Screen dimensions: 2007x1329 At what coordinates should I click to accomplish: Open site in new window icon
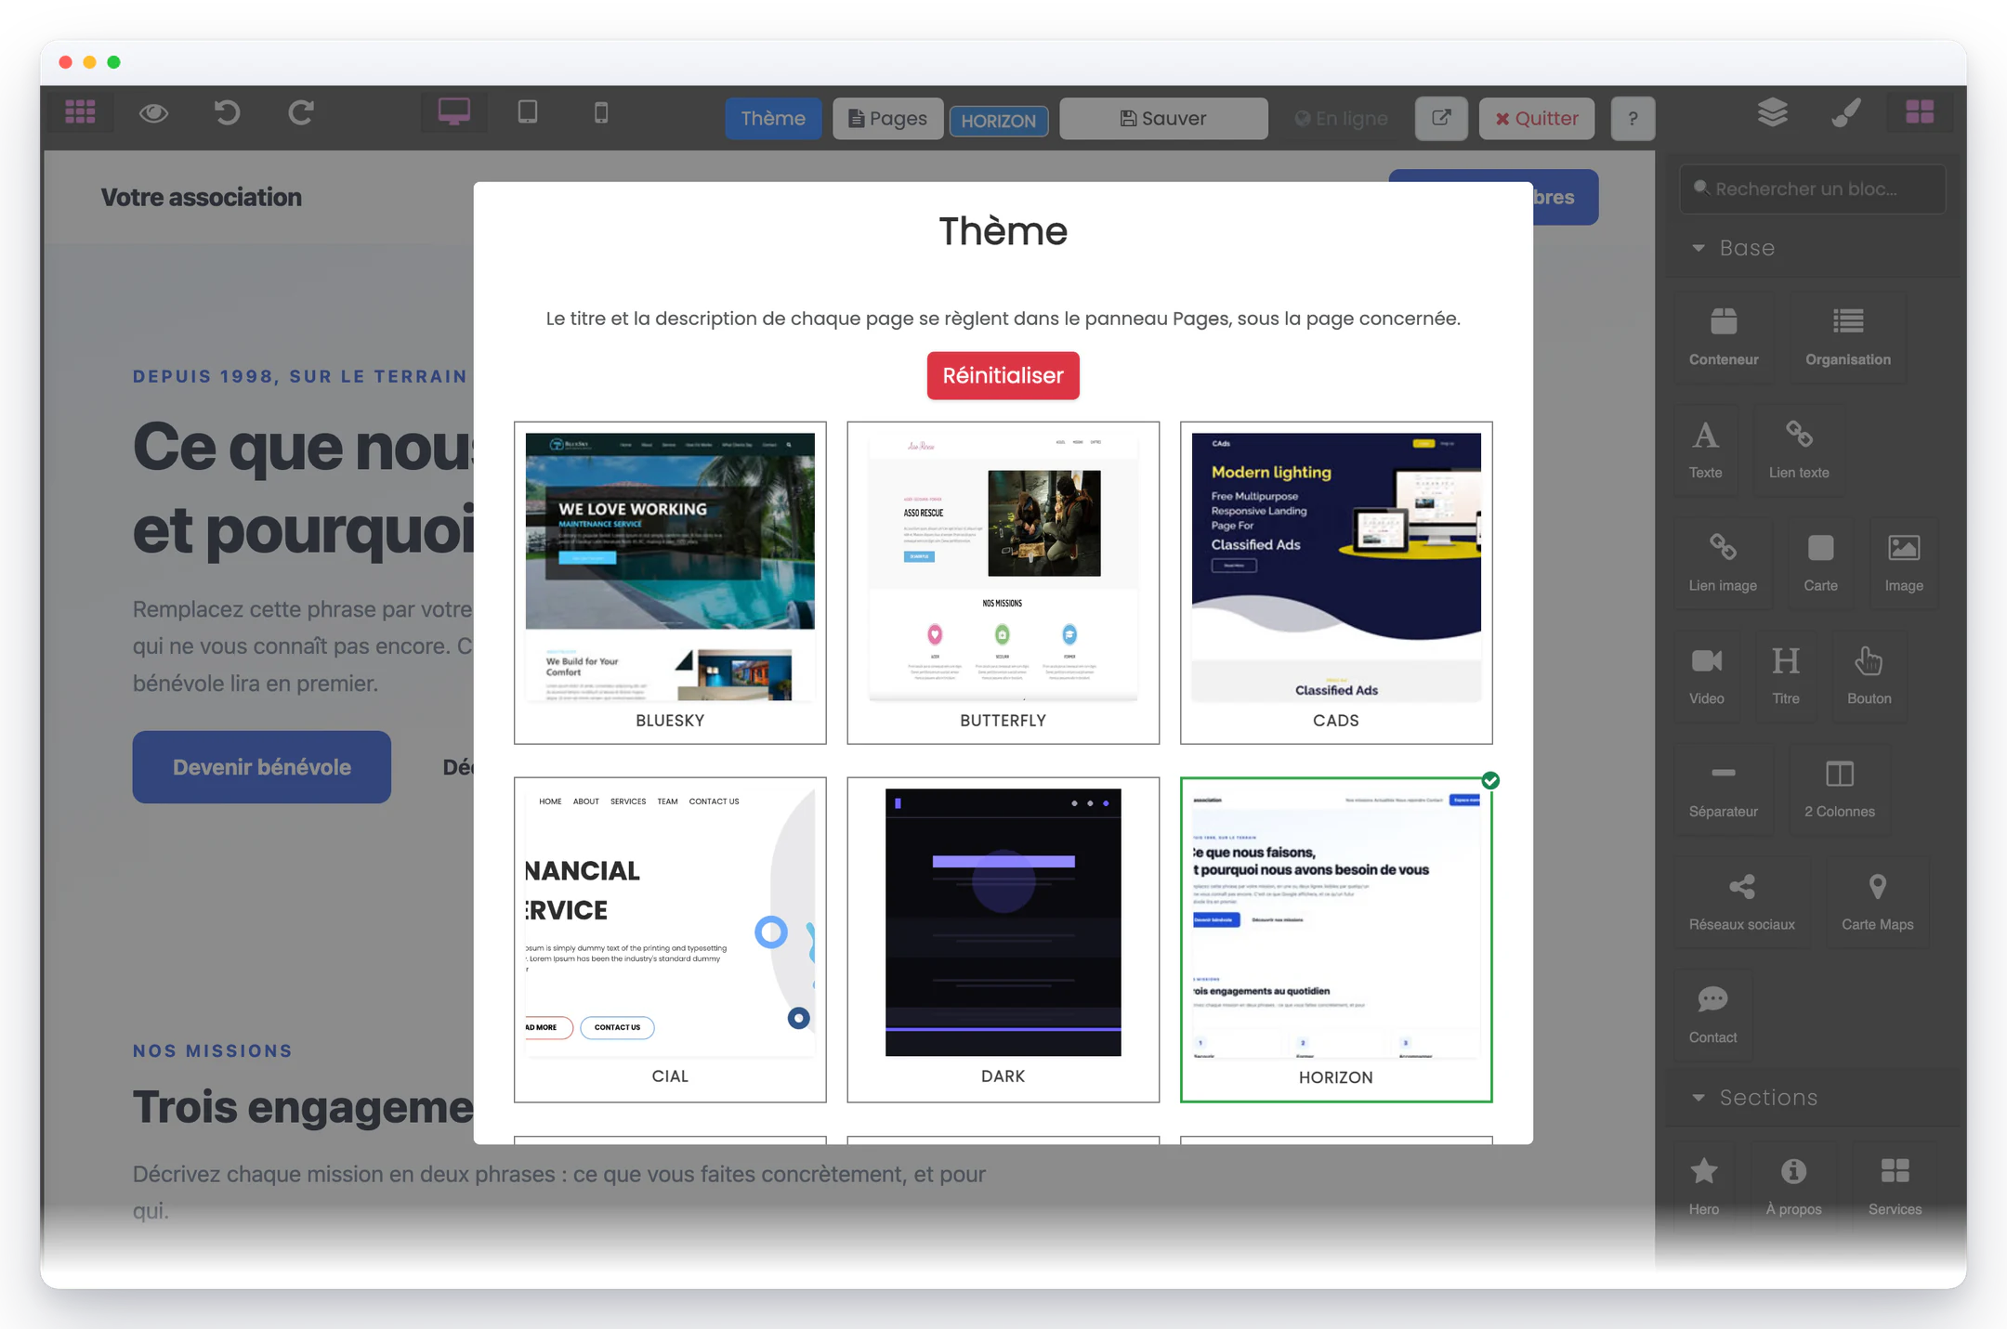point(1441,118)
